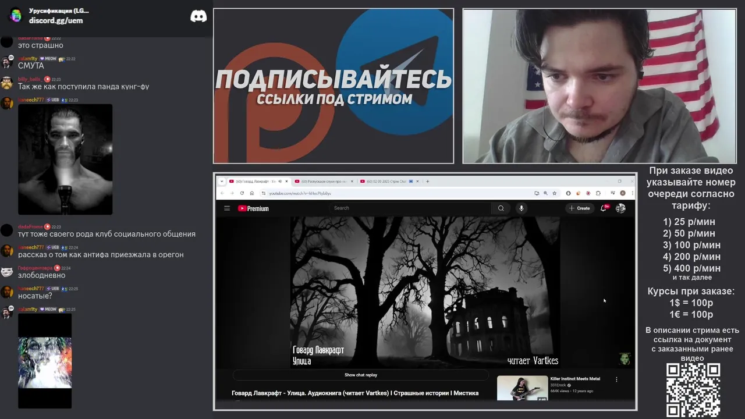
Task: Click billy_balls user avatar
Action: coord(6,83)
